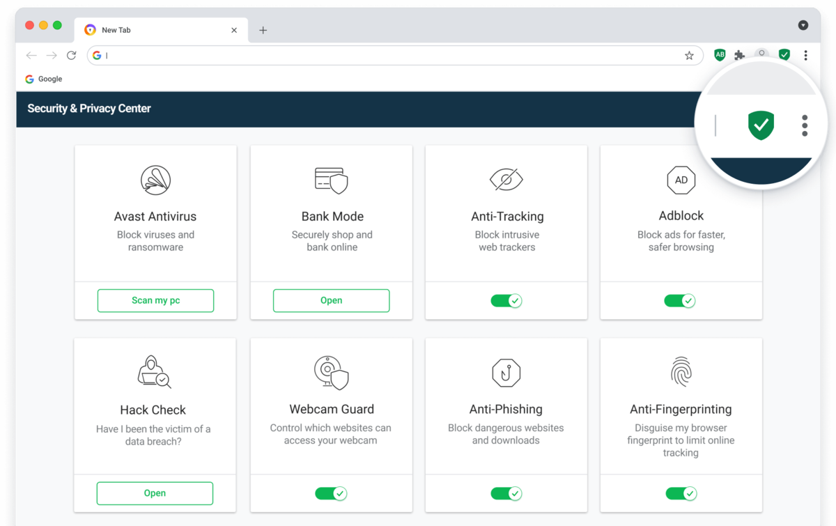Click 'Securely shop and bank online' description

(x=332, y=241)
